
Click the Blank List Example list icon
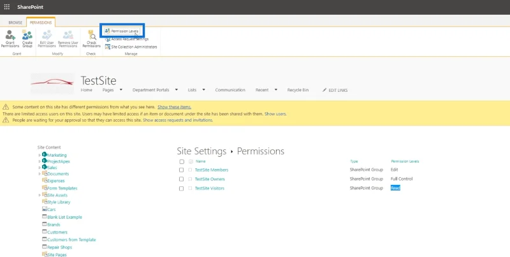45,216
